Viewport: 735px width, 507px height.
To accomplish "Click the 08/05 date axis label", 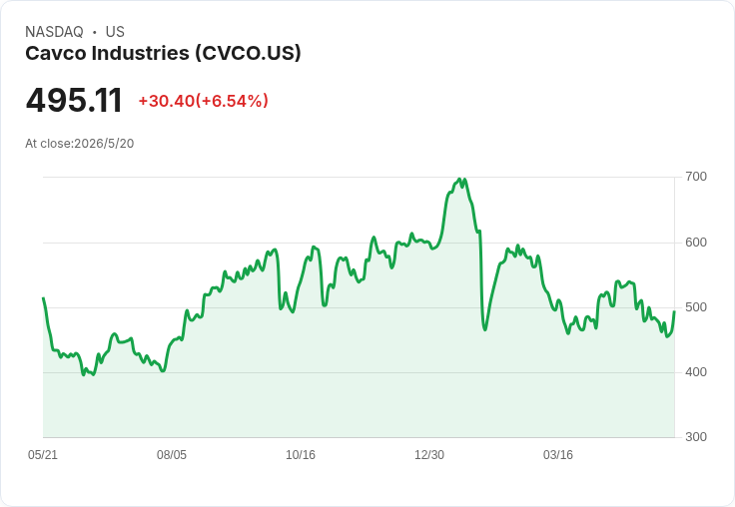I will [172, 455].
